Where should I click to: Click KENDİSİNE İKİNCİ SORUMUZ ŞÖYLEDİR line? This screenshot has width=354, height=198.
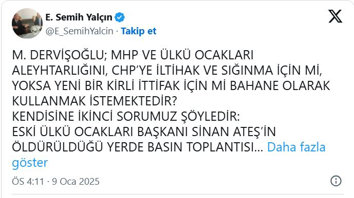point(126,116)
